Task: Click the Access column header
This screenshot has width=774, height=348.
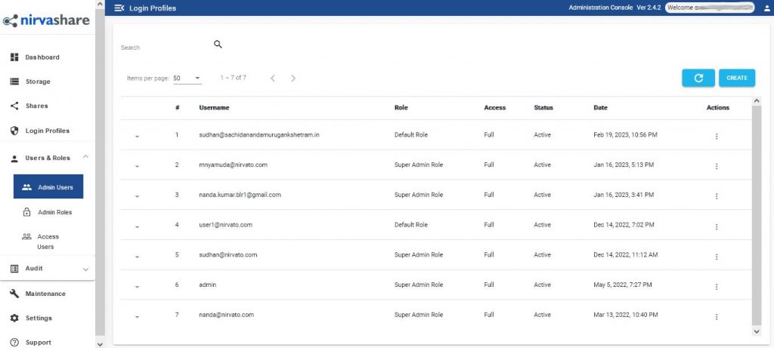Action: 494,107
